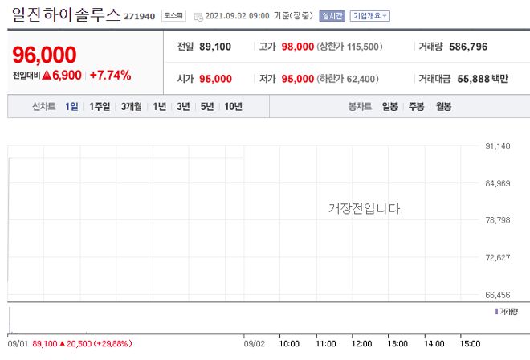Click the red up-arrow price change indicator
The height and width of the screenshot is (360, 530).
47,75
